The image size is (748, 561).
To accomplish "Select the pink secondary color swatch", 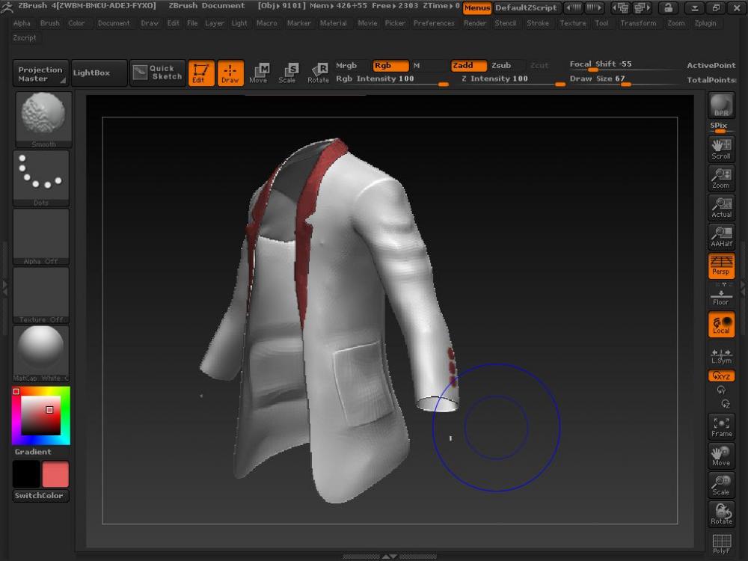I will coord(55,474).
